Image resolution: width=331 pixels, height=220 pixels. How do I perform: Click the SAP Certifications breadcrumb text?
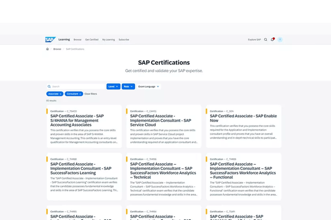75,49
